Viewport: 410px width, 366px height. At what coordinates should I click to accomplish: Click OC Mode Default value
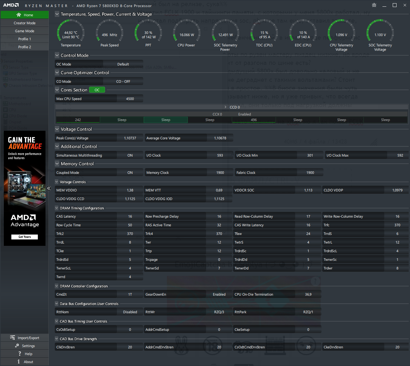pos(123,64)
